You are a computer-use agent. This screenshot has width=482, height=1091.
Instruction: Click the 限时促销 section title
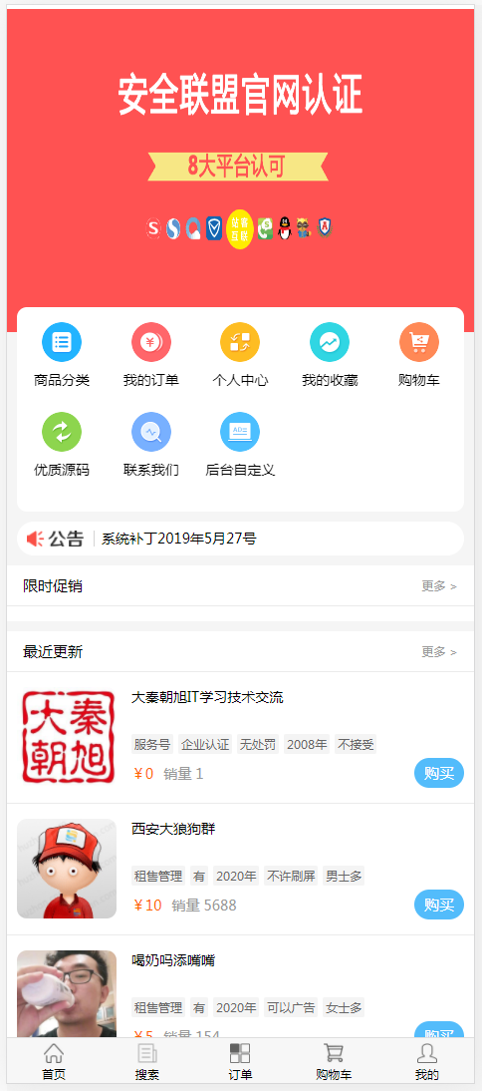53,585
